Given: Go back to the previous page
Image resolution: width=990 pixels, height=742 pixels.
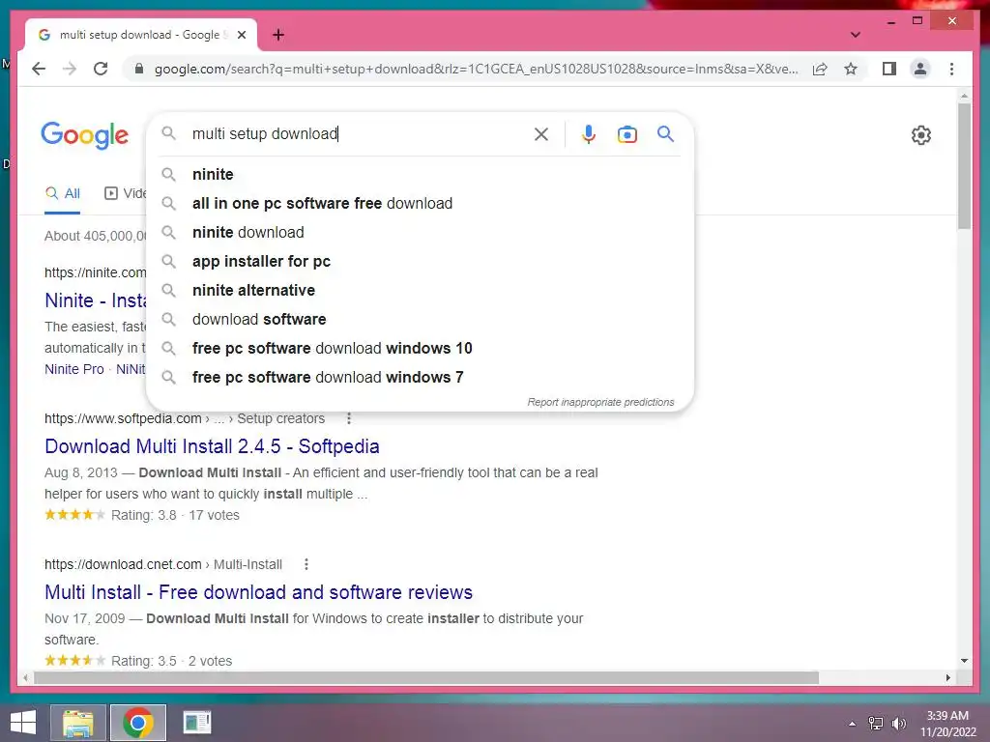Looking at the screenshot, I should (x=39, y=69).
